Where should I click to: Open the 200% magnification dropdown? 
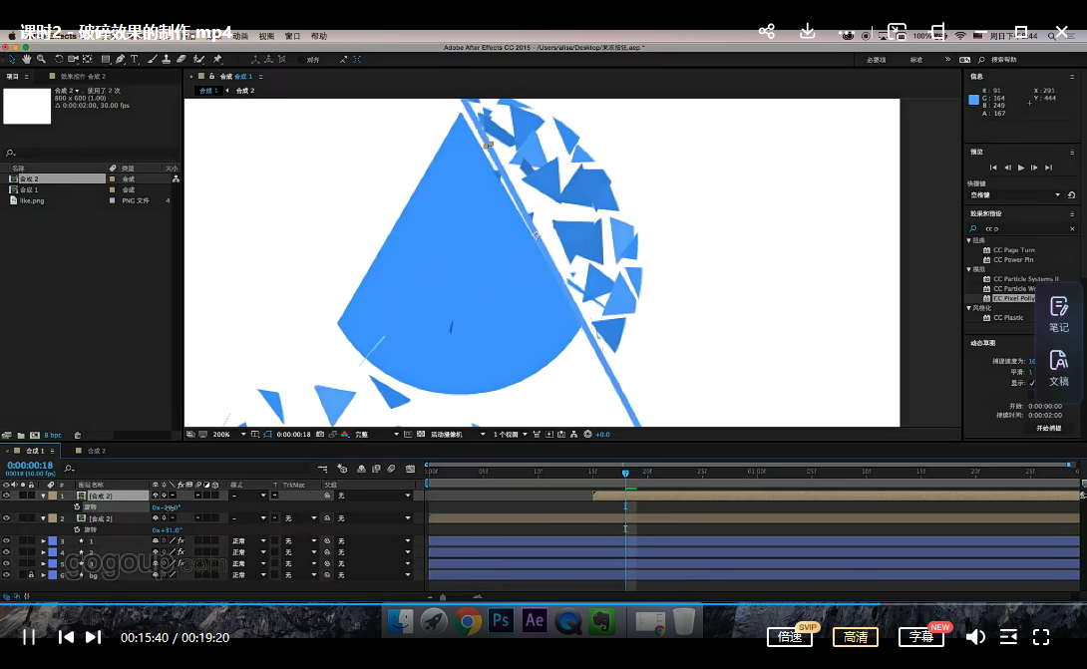[228, 435]
